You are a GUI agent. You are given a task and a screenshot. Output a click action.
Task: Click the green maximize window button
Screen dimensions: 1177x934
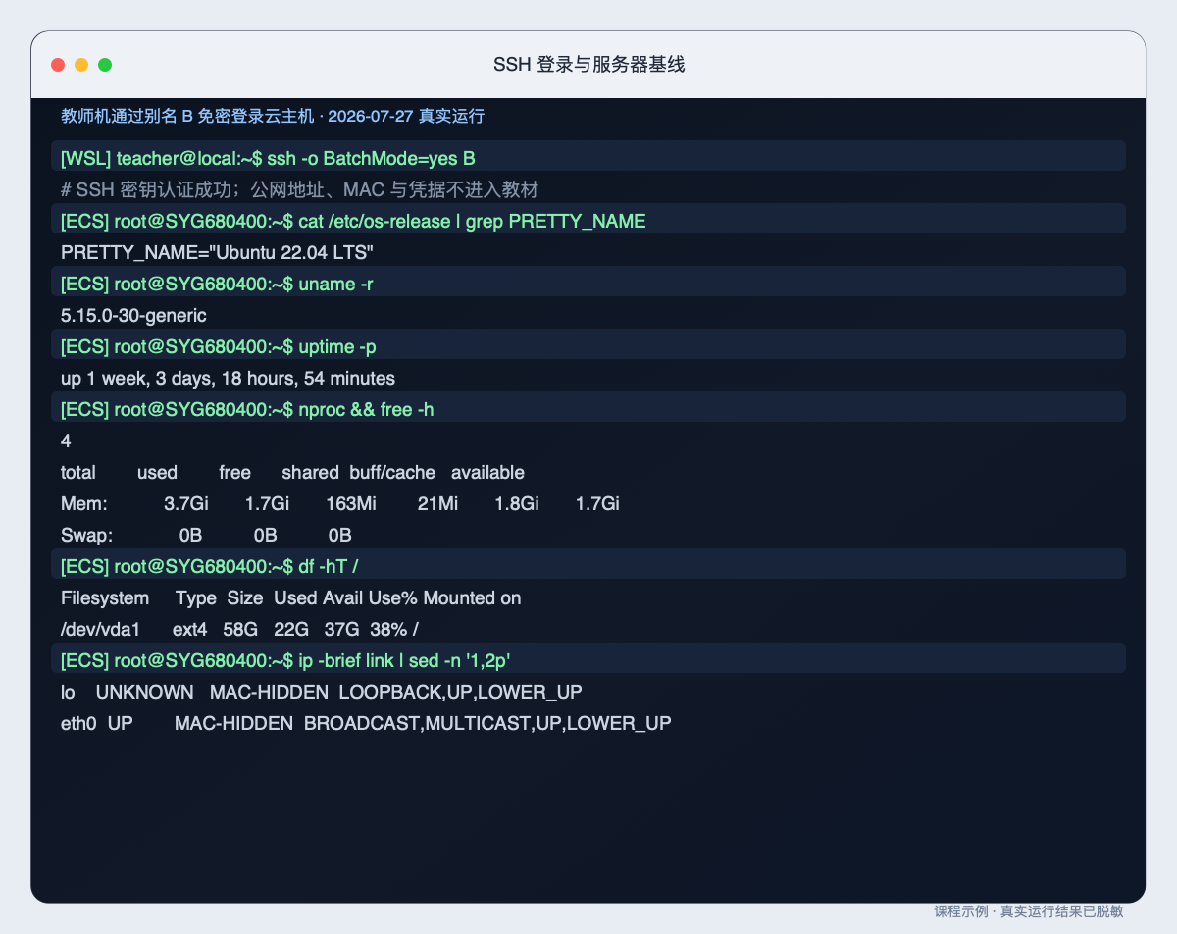105,65
